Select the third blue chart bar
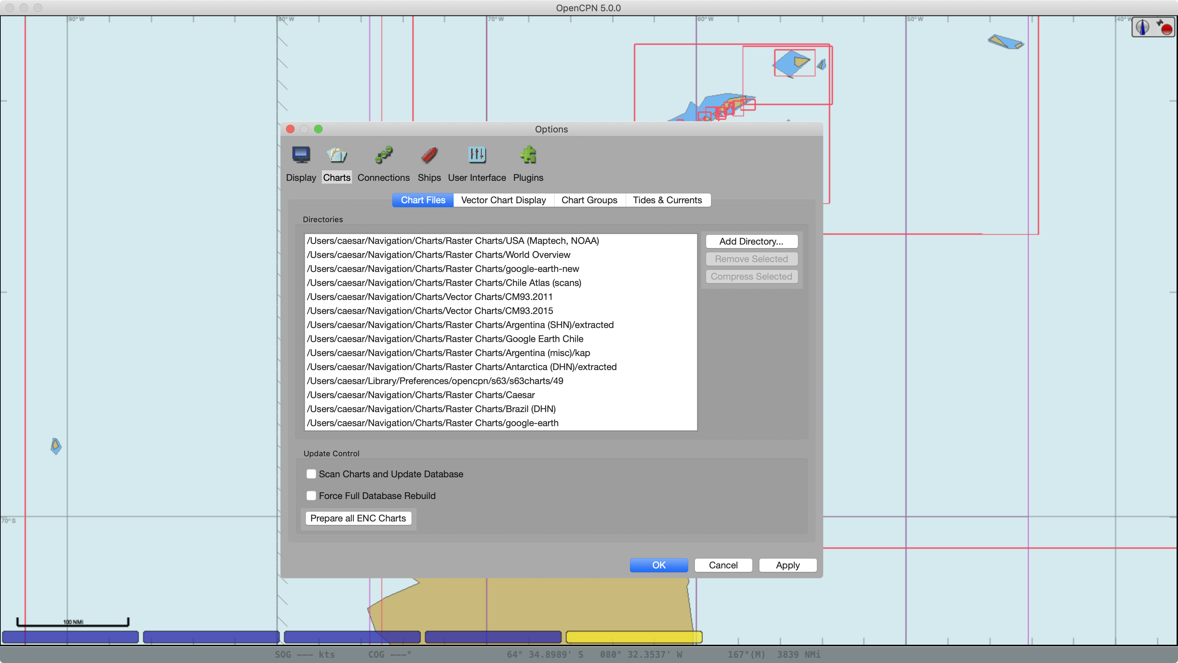This screenshot has width=1178, height=663. pyautogui.click(x=352, y=637)
